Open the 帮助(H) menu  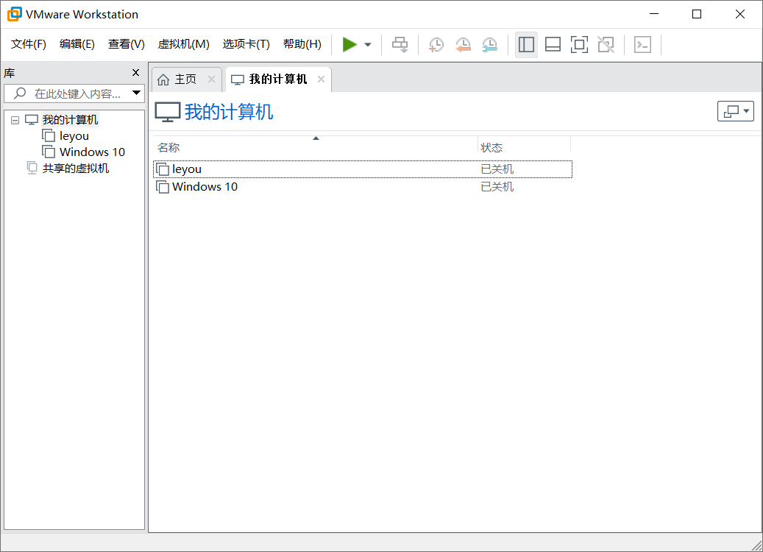[x=302, y=44]
